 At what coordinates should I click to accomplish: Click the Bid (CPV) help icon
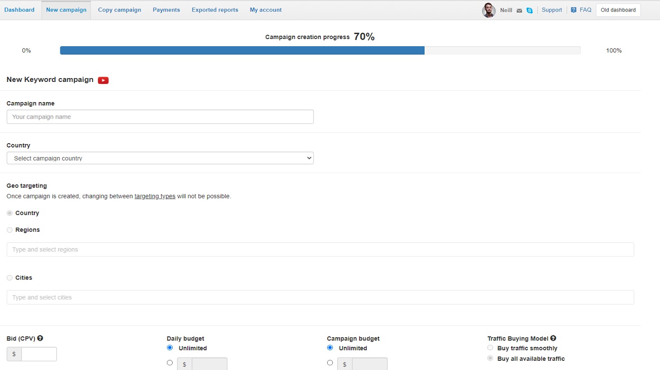(x=40, y=338)
